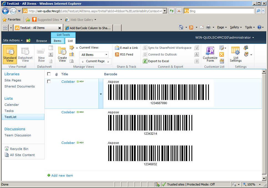Open the administrator user account dropdown
The height and width of the screenshot is (188, 268).
(x=225, y=37)
